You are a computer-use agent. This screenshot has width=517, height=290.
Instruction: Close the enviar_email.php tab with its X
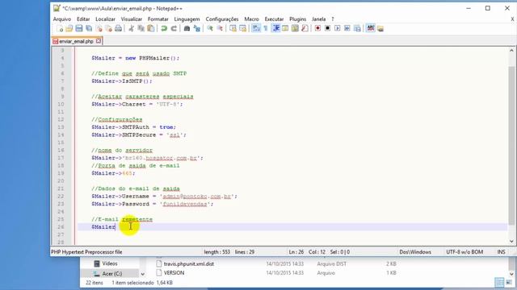99,41
